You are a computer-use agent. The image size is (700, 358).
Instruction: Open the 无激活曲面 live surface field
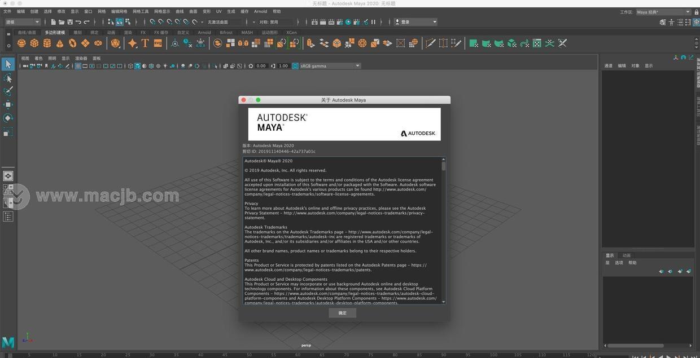(x=222, y=22)
